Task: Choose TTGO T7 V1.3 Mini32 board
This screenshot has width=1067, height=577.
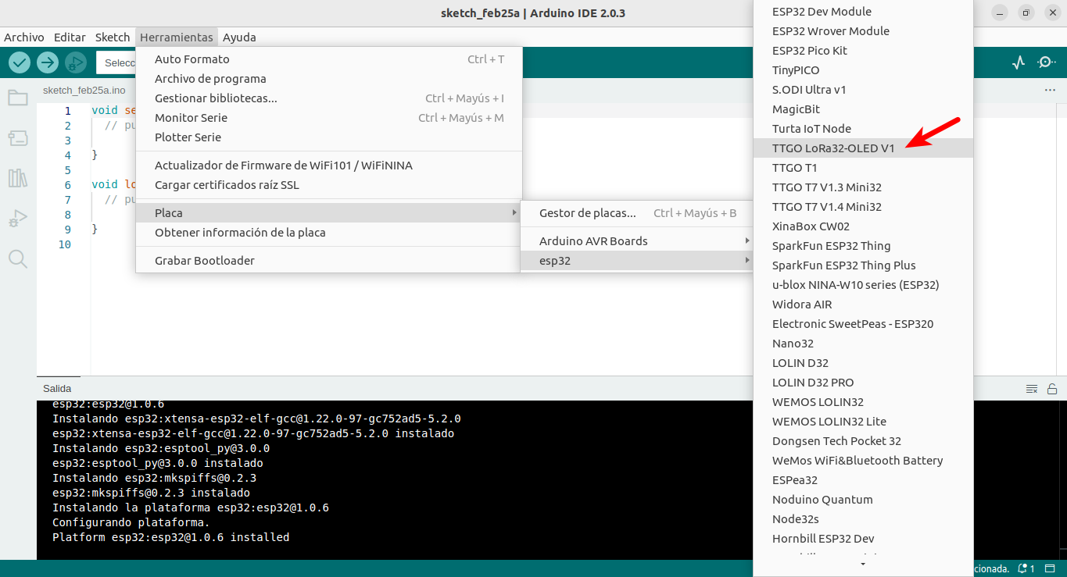Action: [863, 187]
